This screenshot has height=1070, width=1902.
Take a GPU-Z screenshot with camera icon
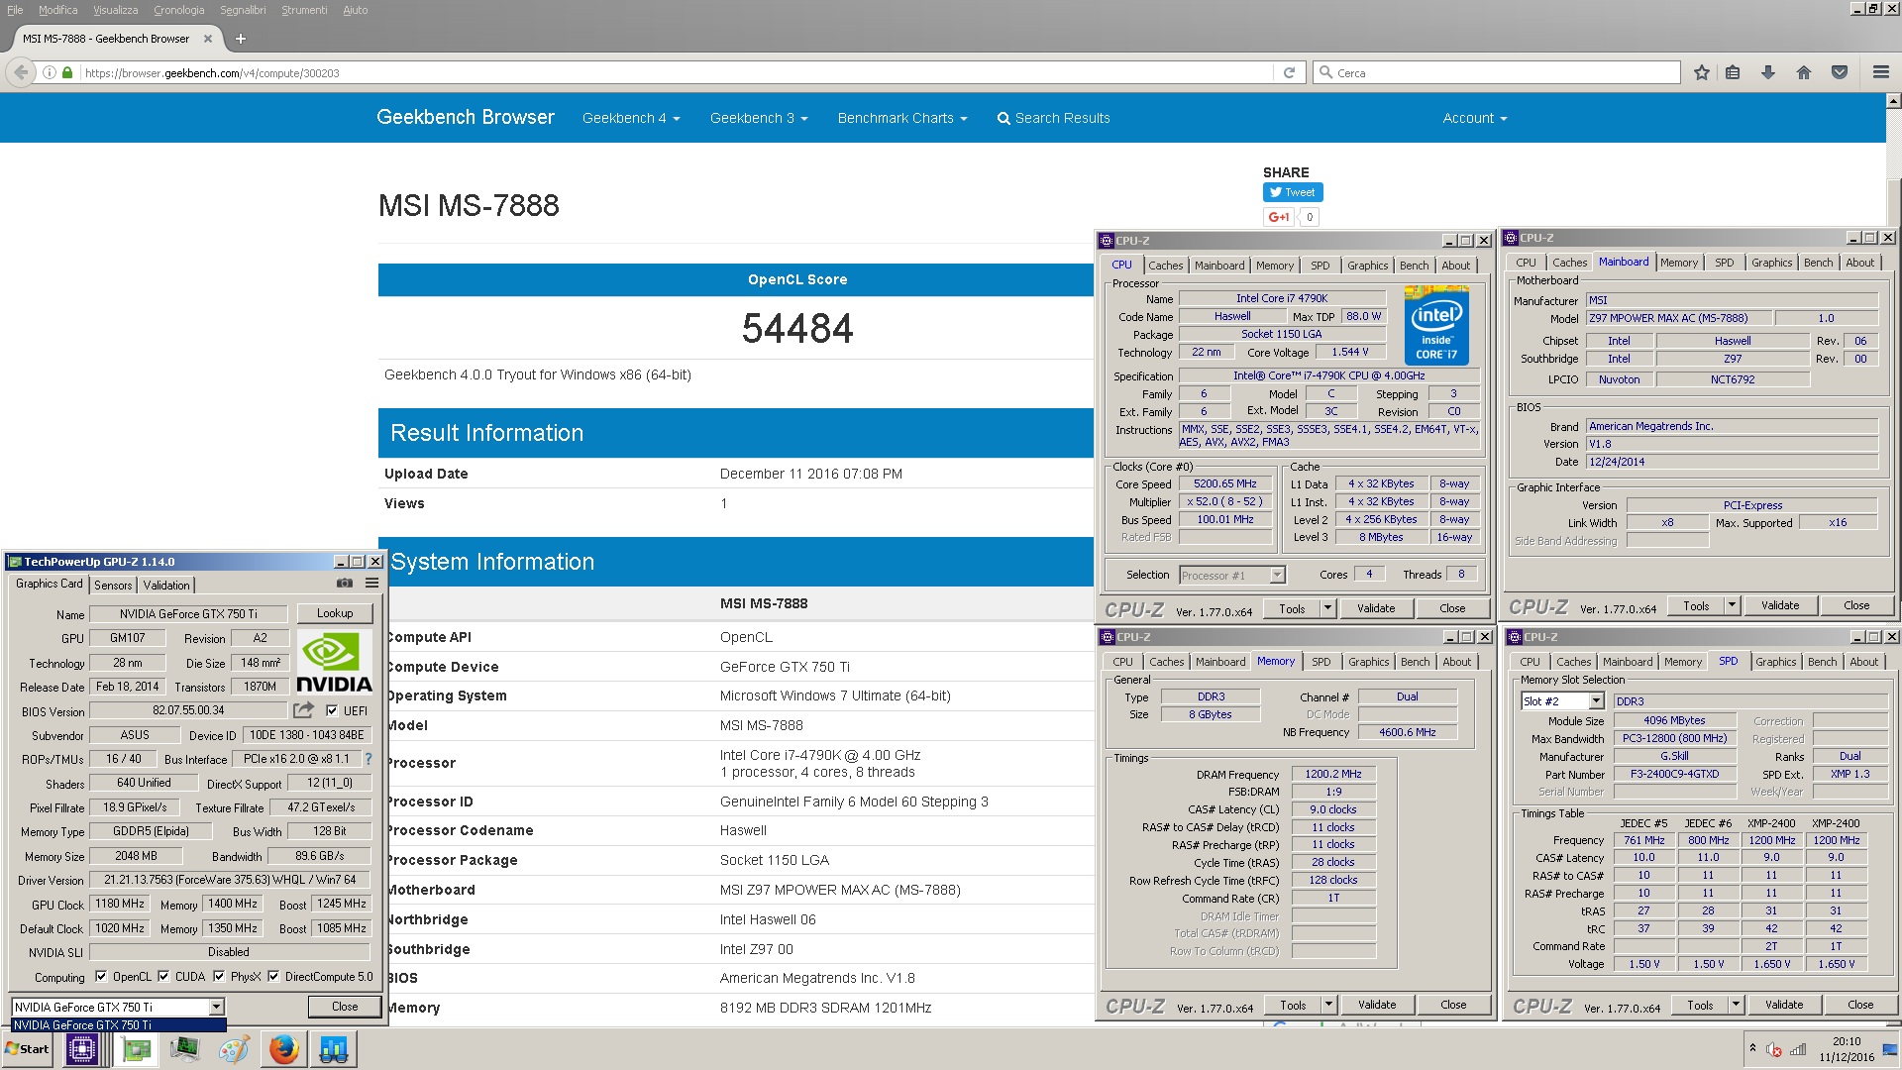point(344,584)
